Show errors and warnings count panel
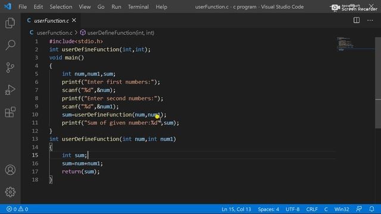 [17, 209]
